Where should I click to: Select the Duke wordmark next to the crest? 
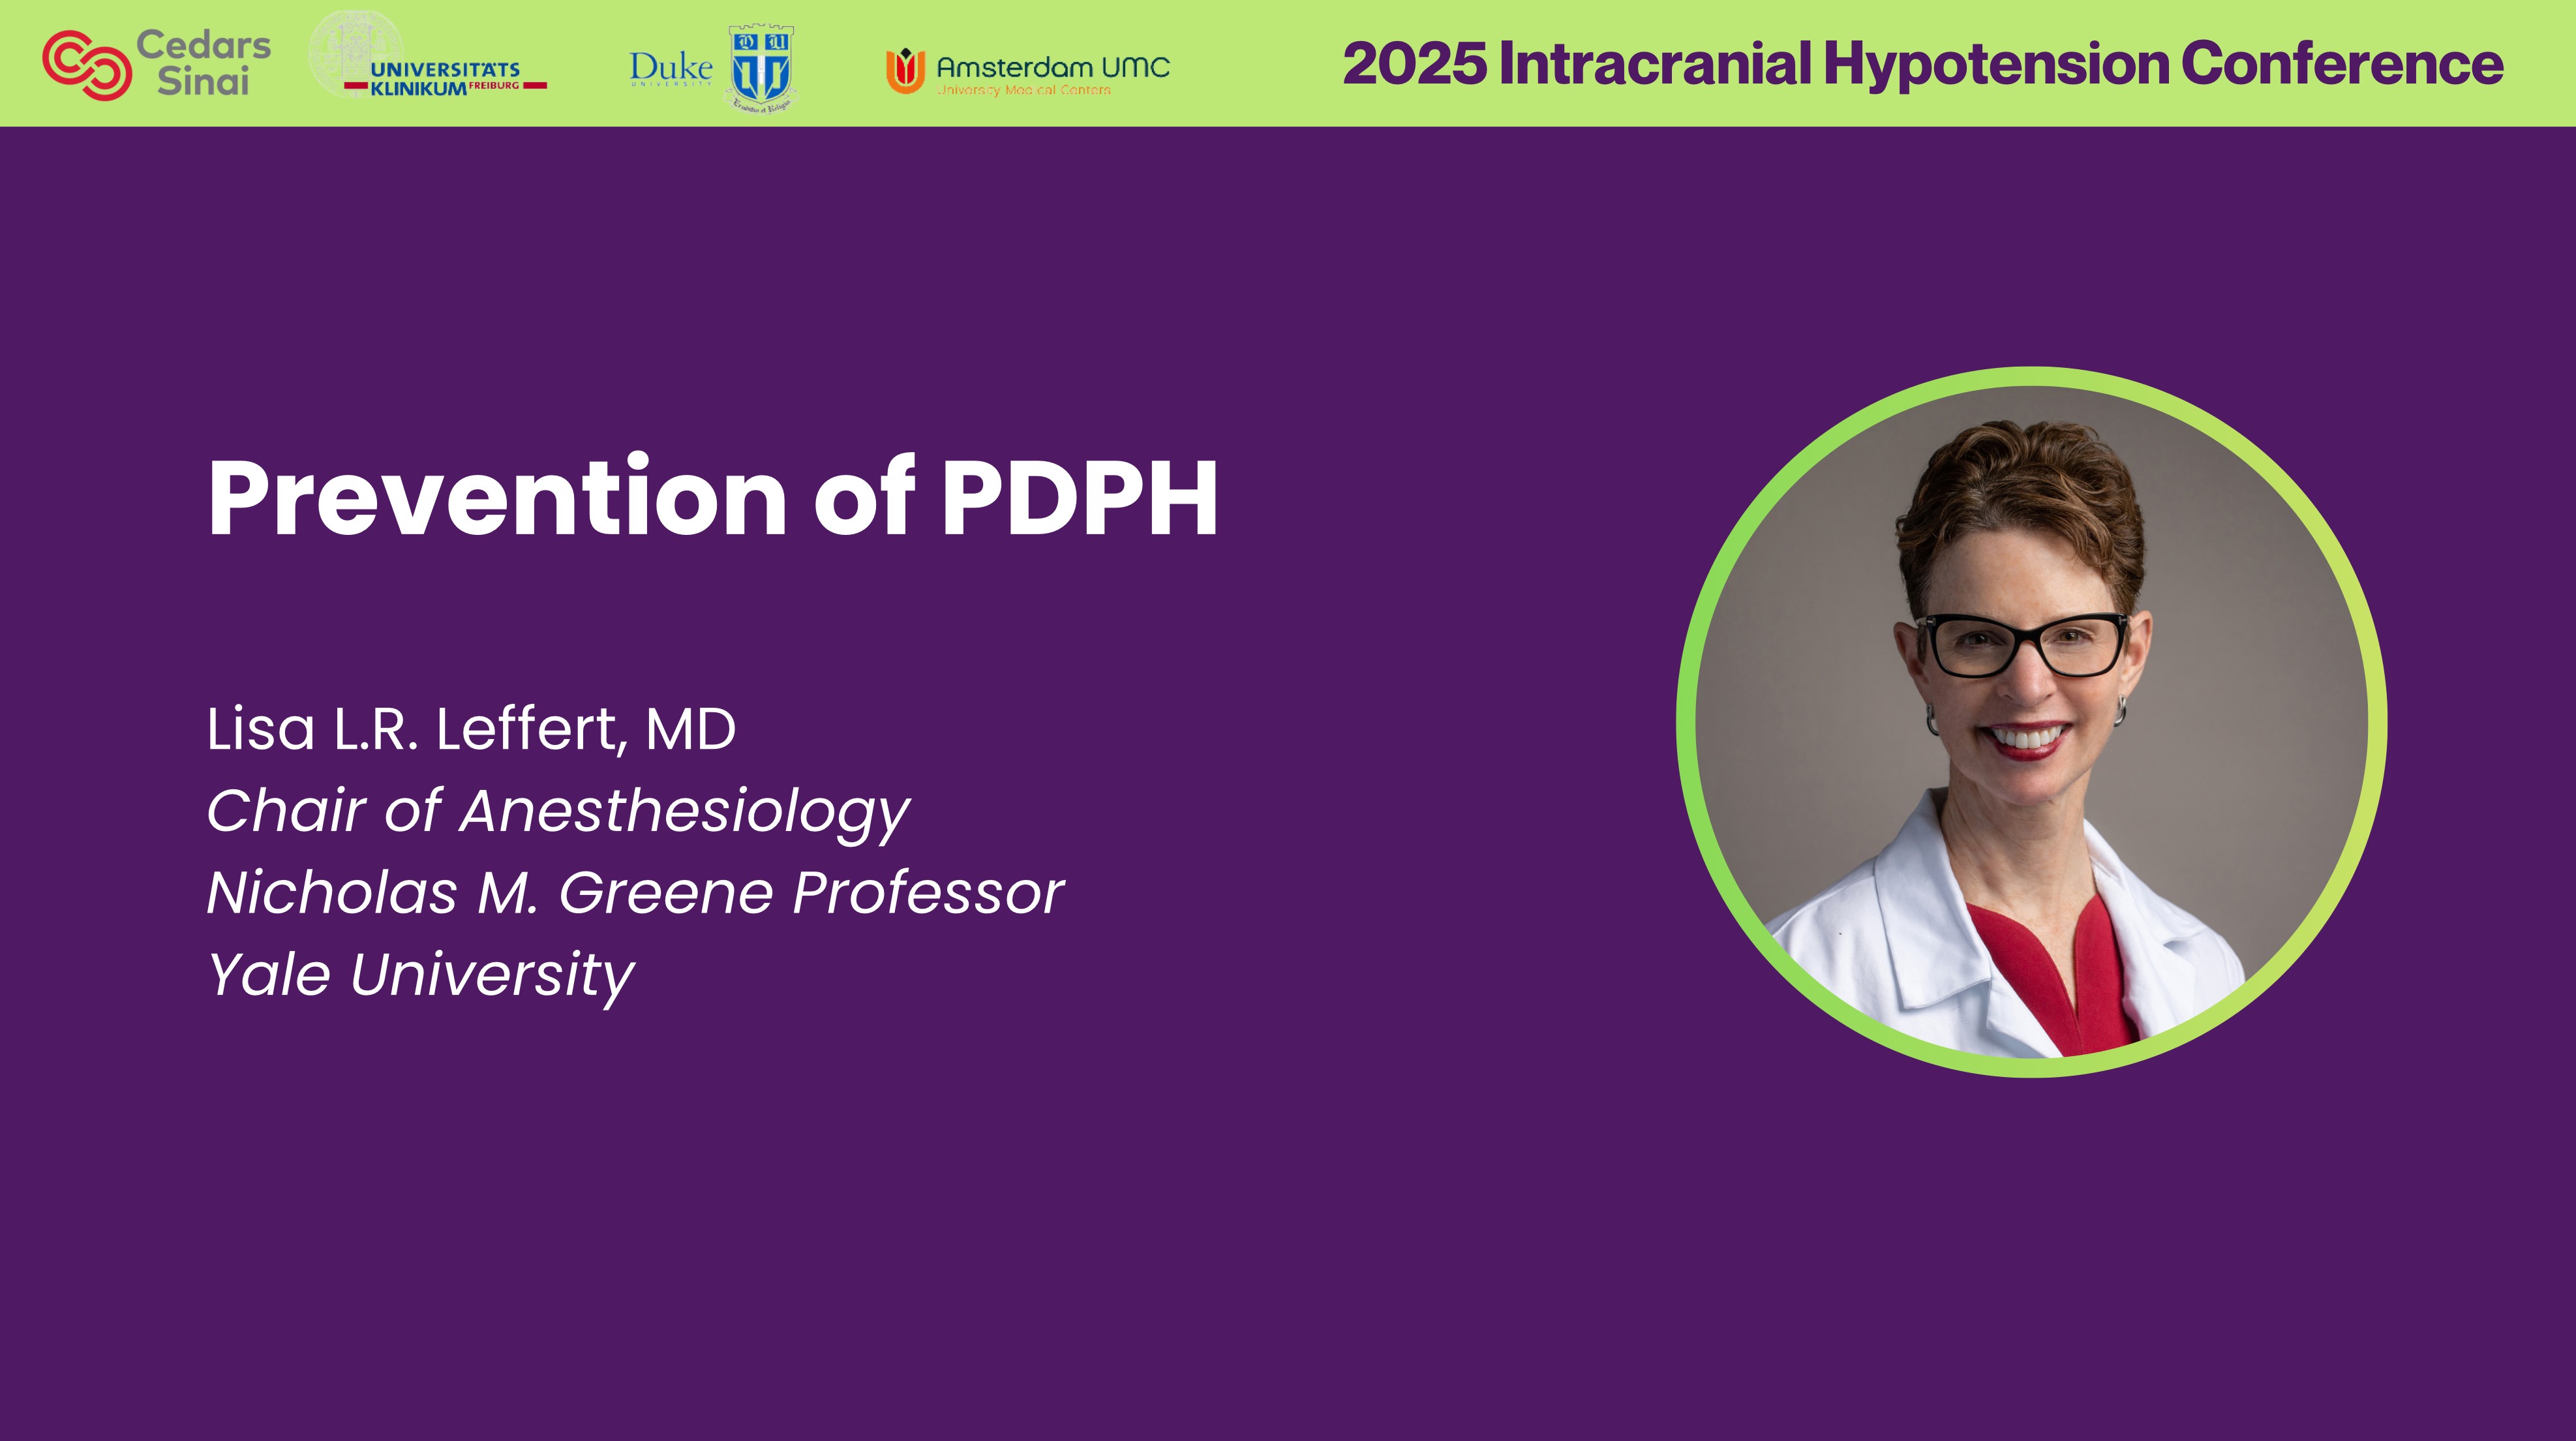tap(670, 65)
